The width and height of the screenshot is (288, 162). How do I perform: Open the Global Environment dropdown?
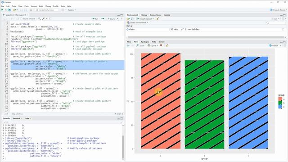coord(138,22)
